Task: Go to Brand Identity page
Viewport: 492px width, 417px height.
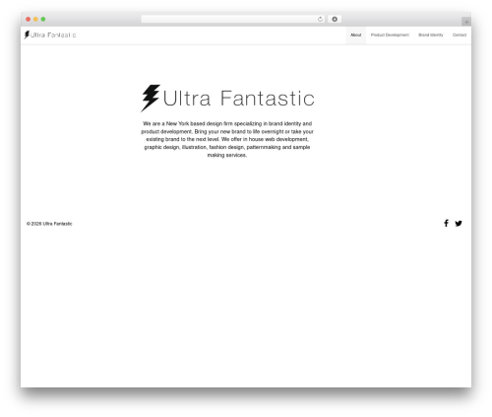Action: coord(431,35)
